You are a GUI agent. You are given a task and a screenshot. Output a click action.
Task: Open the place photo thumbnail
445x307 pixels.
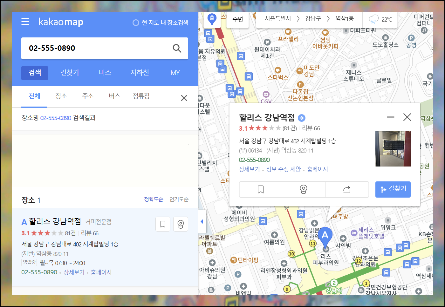coord(393,149)
